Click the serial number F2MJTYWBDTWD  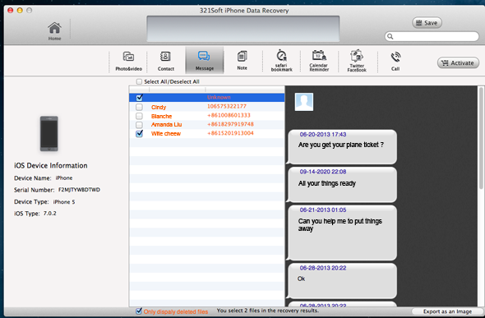click(x=79, y=190)
